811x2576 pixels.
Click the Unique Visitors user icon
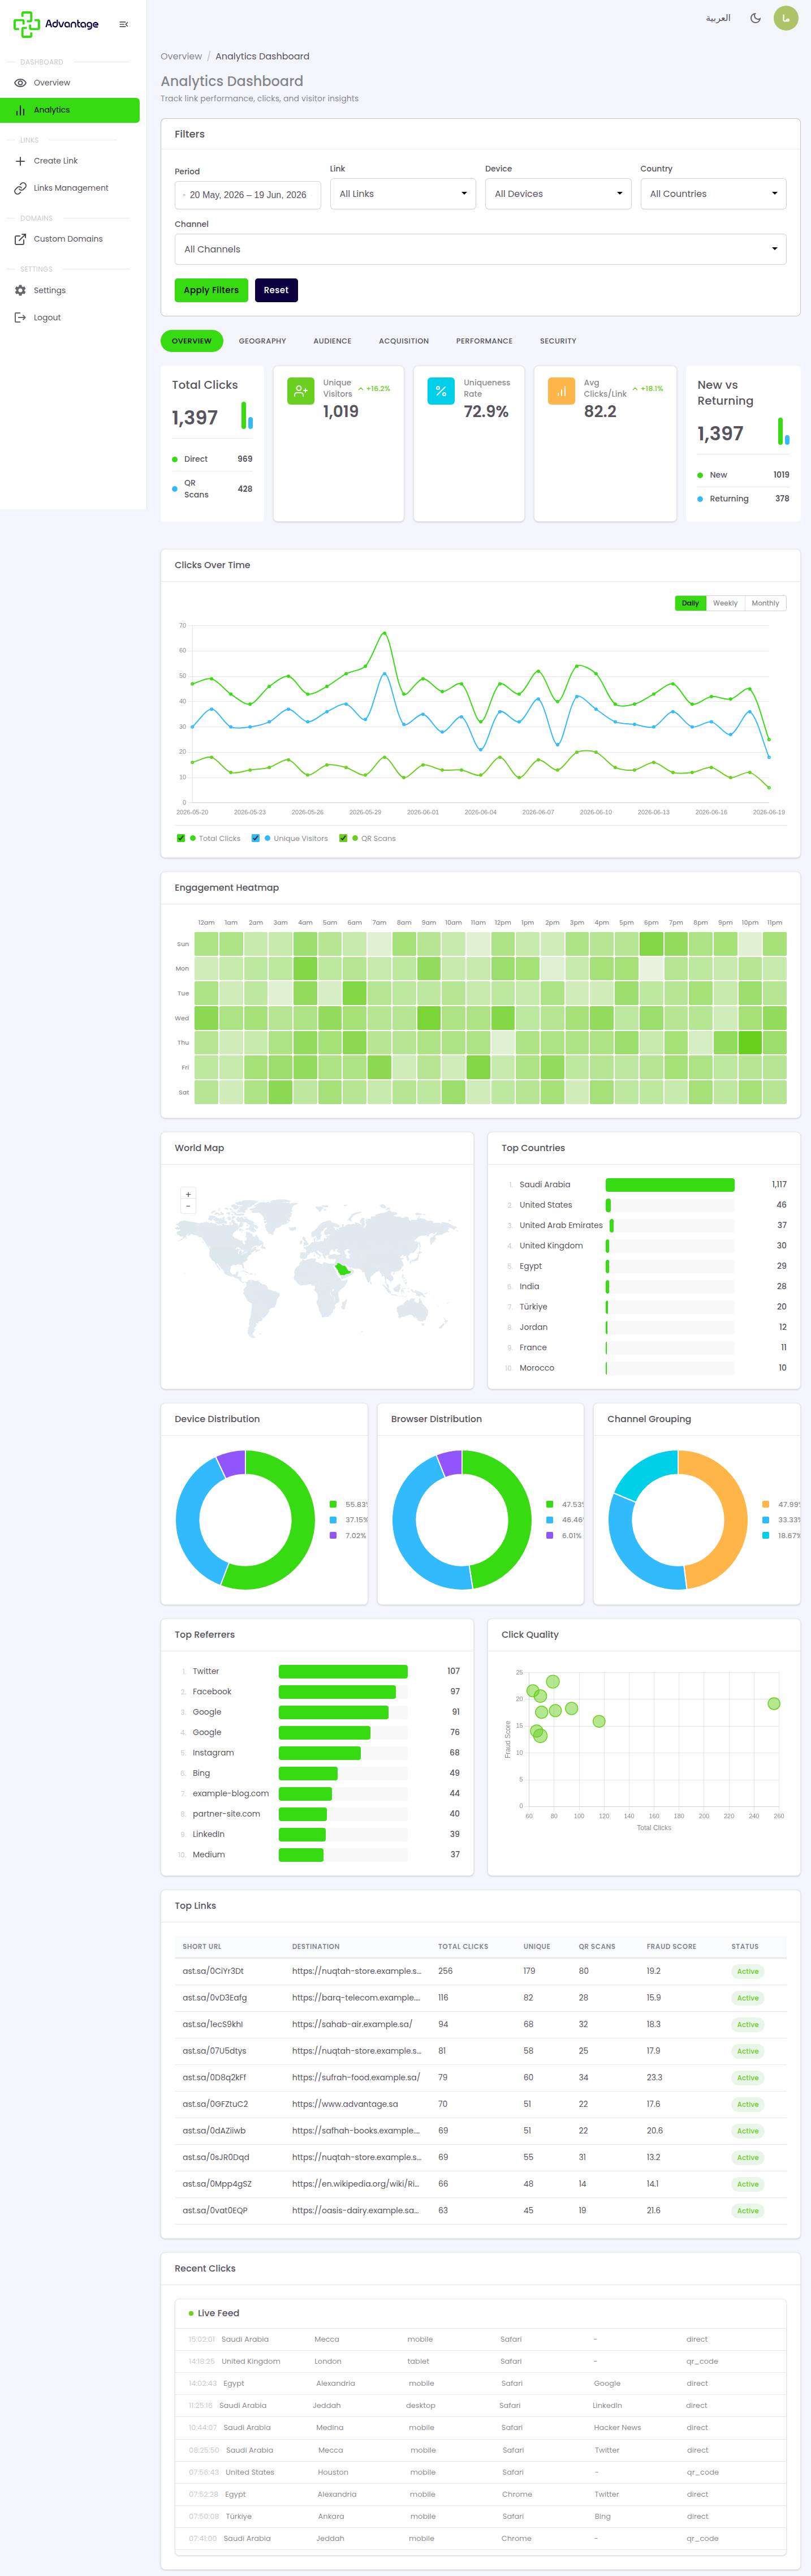pos(301,391)
